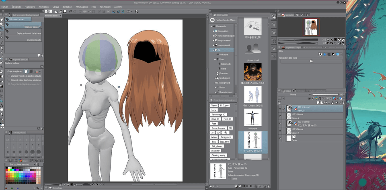Select the 'glaveur model' material thumbnail
386x190 pixels.
[x=253, y=49]
